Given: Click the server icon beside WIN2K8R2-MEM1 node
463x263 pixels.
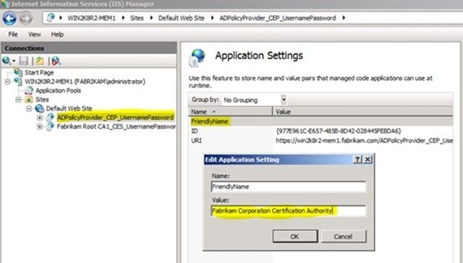Looking at the screenshot, I should pyautogui.click(x=18, y=81).
